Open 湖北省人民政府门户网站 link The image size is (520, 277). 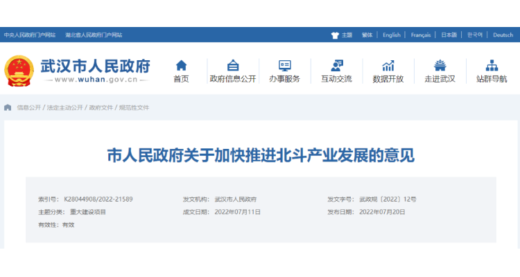[94, 35]
